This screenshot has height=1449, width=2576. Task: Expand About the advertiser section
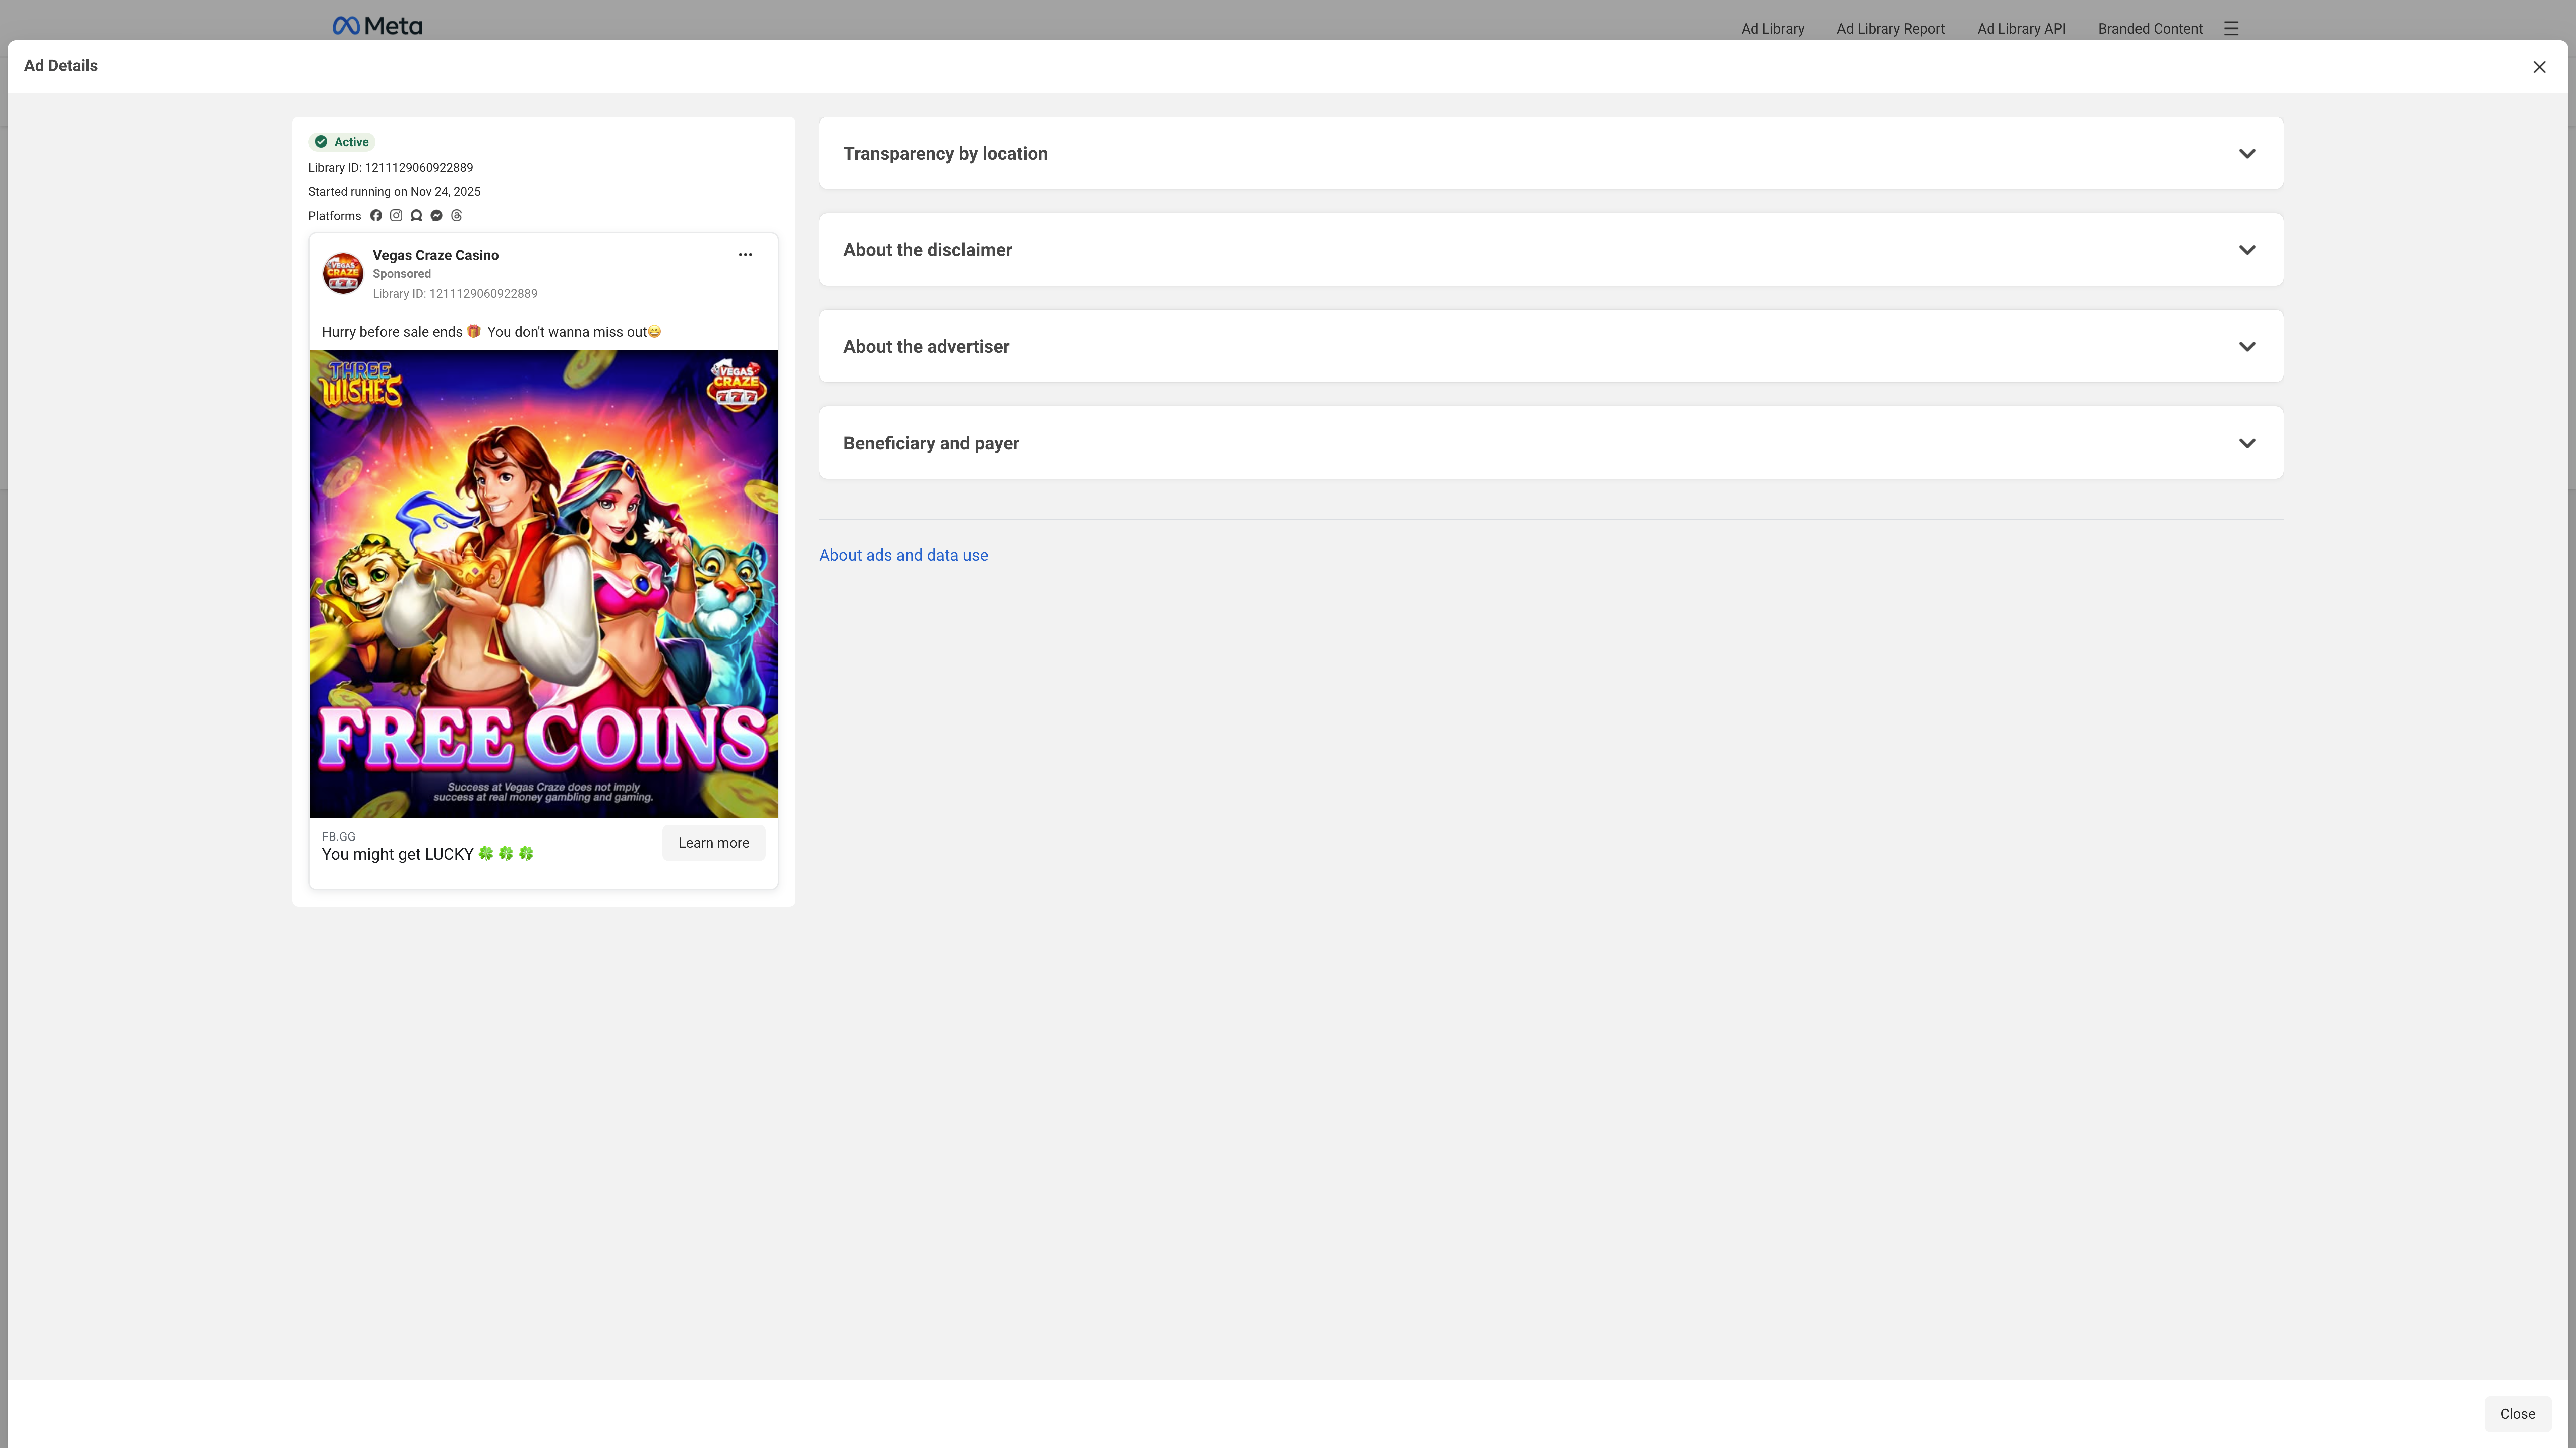pyautogui.click(x=1550, y=346)
